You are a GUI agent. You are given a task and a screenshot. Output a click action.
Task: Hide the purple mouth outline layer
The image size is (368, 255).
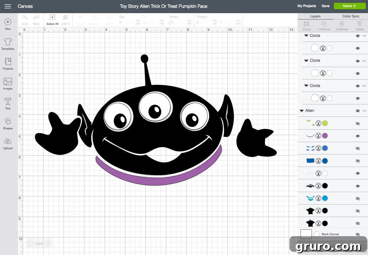point(358,136)
